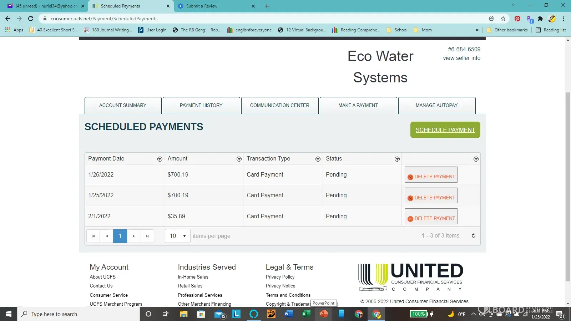
Task: Show hidden system tray icons
Action: [473, 314]
